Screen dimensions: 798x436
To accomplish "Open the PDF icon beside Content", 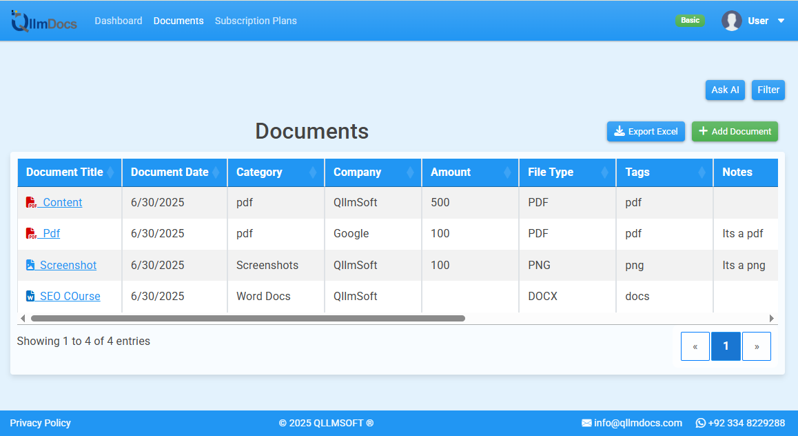I will [30, 202].
